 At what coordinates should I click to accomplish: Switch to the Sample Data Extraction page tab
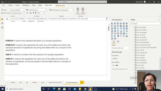pyautogui.click(x=55, y=82)
